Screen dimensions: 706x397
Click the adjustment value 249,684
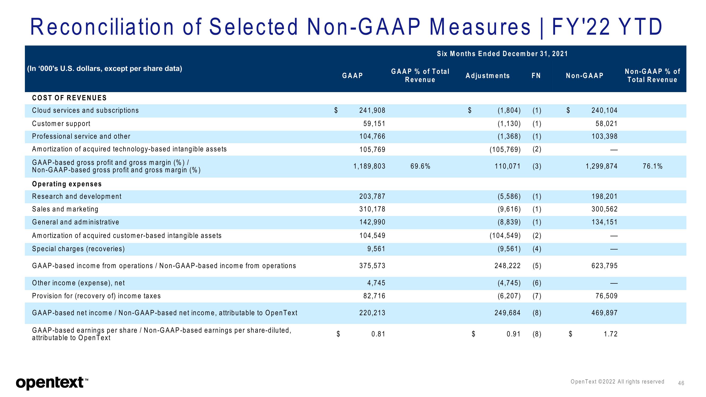(507, 313)
